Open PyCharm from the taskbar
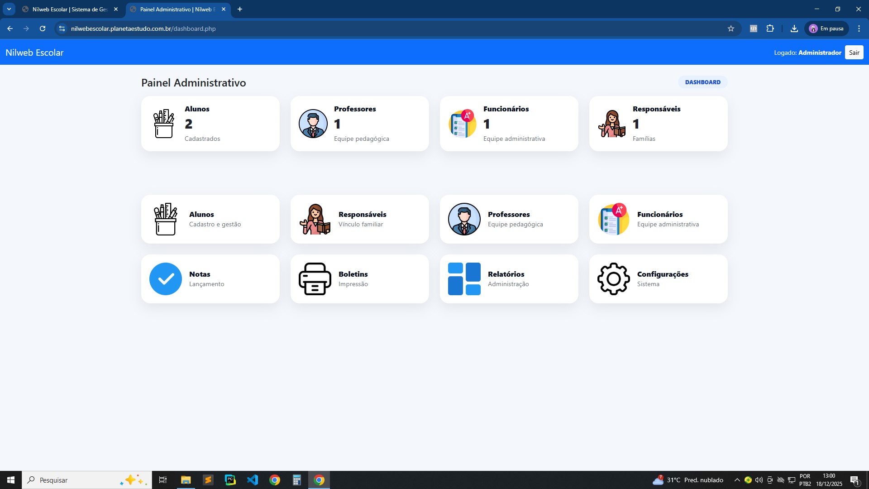This screenshot has width=869, height=489. pos(230,479)
